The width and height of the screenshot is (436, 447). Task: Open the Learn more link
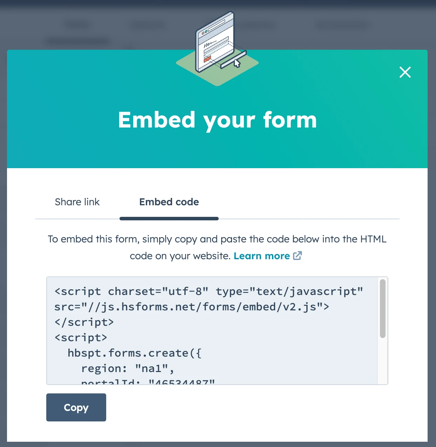[262, 256]
